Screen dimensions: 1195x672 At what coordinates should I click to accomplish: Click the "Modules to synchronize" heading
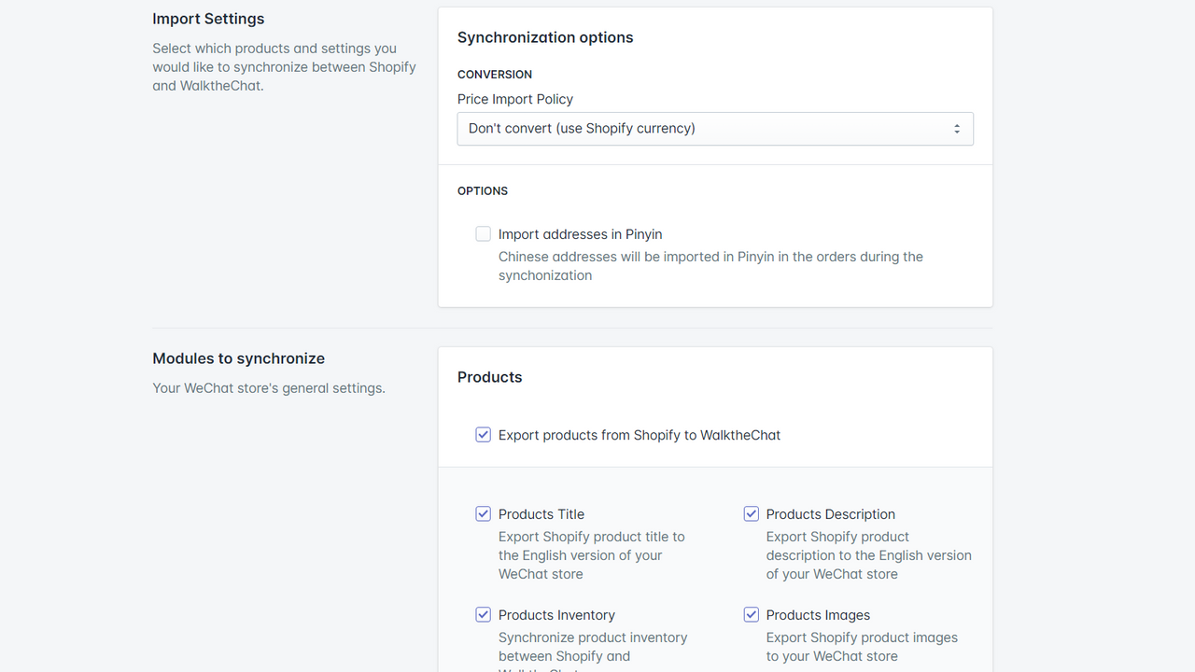click(239, 358)
